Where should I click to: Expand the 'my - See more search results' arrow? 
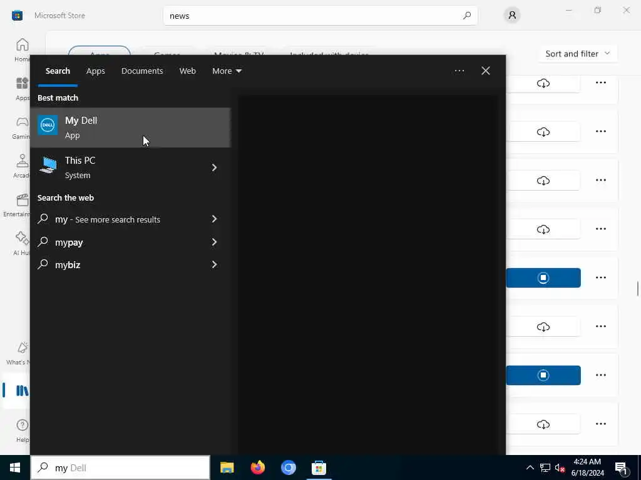coord(214,219)
